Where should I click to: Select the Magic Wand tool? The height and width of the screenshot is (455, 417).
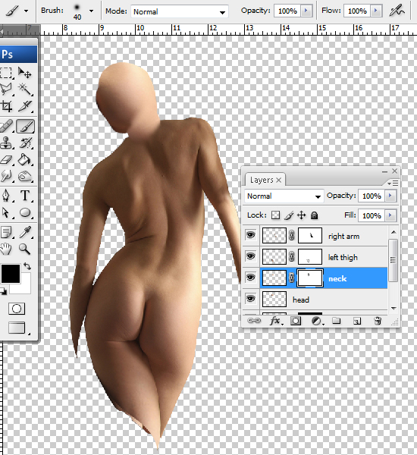(25, 89)
